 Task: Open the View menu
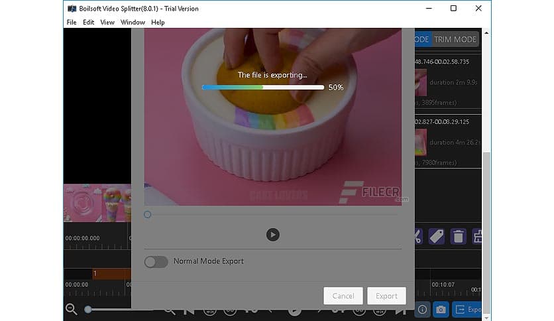[107, 23]
